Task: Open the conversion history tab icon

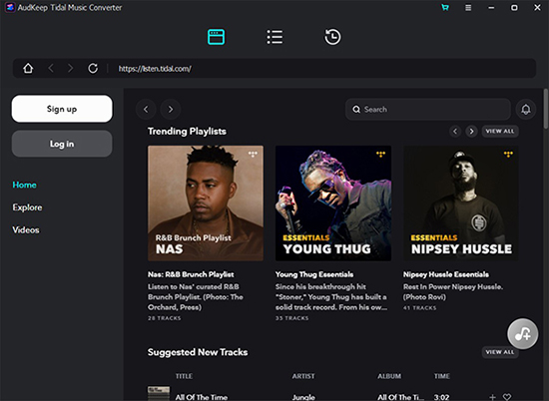Action: tap(332, 37)
